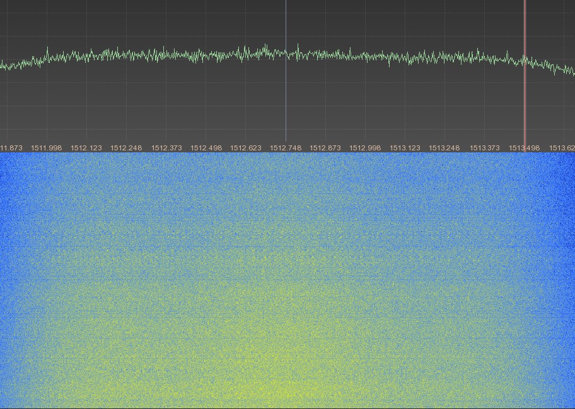Click the white center frequency line
The image size is (575, 409).
point(286,70)
